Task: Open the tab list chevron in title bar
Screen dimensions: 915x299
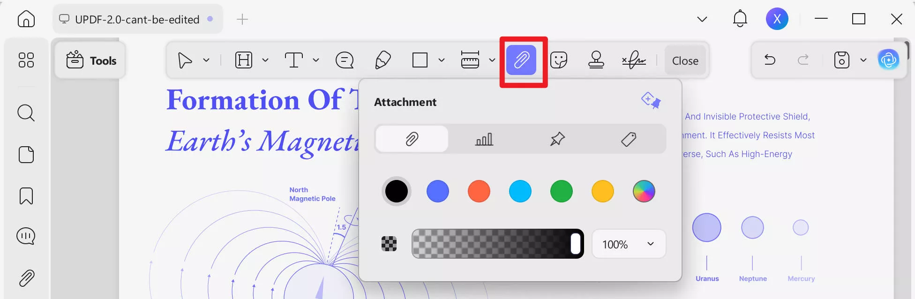Action: 702,19
